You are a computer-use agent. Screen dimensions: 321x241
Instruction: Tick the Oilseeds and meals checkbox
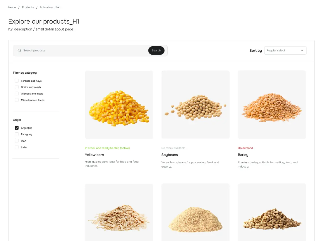(x=17, y=94)
